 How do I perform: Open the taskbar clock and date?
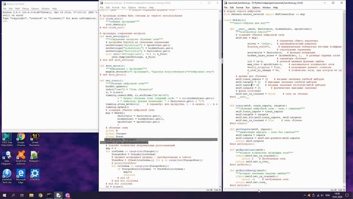337,195
